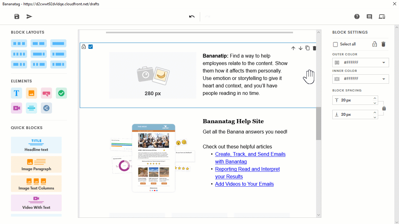
Task: Toggle the lock on the Bananatip block
Action: coord(84,47)
